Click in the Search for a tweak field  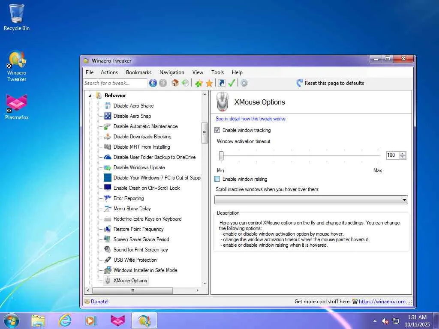[115, 83]
